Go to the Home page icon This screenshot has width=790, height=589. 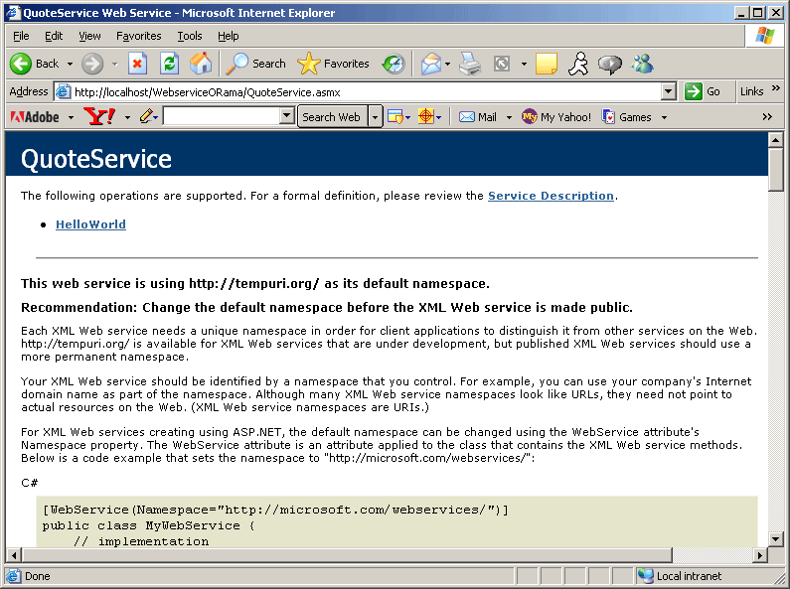201,64
